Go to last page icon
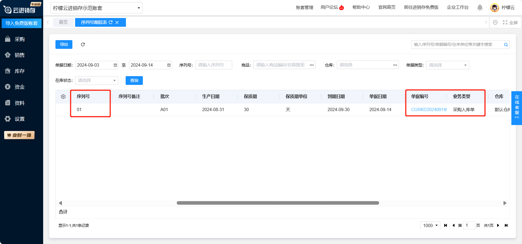Screen dimensions: 522x244 (x=506, y=225)
